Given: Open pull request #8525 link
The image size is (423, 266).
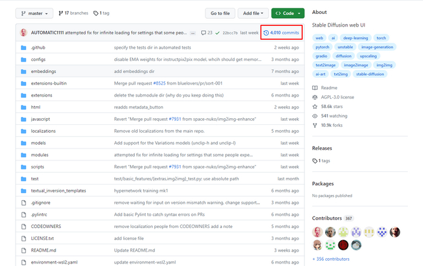Looking at the screenshot, I should pos(159,83).
